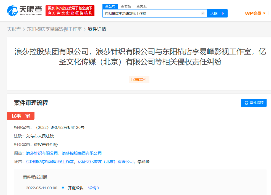
Task: Open 东阳横店李易峰影视工作室 breadcrumb link
Action: pos(54,29)
